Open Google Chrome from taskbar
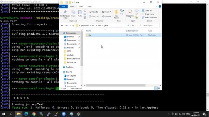Screen dimensions: 209x117 (34, 114)
